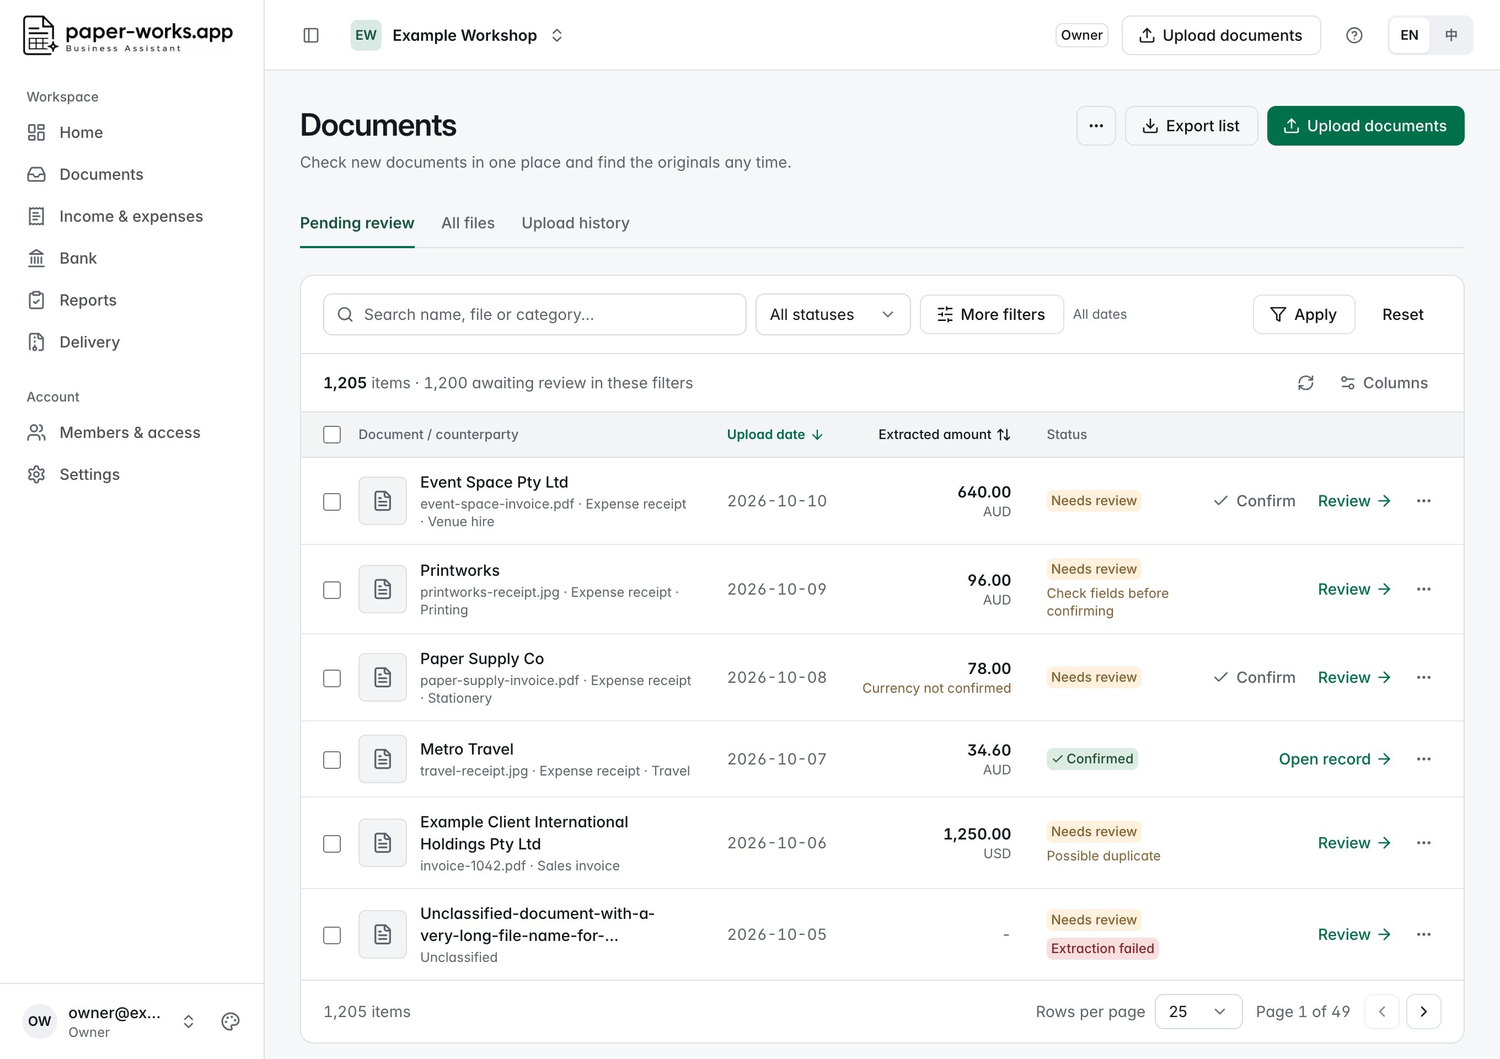Open the help question mark icon
This screenshot has width=1500, height=1059.
tap(1354, 35)
